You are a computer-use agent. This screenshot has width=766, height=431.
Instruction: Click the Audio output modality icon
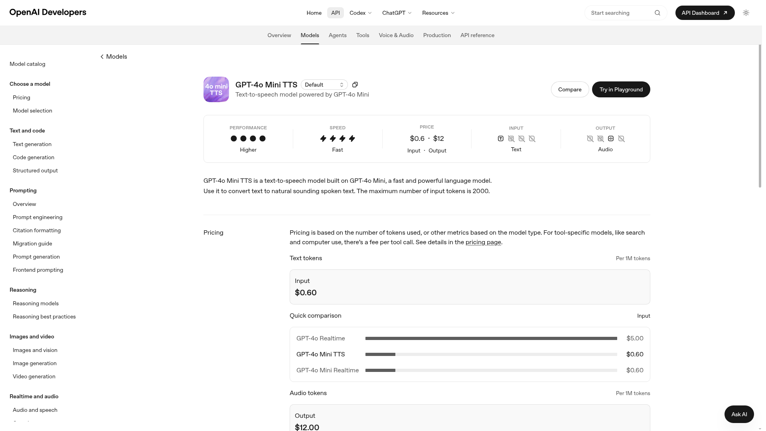(x=611, y=138)
